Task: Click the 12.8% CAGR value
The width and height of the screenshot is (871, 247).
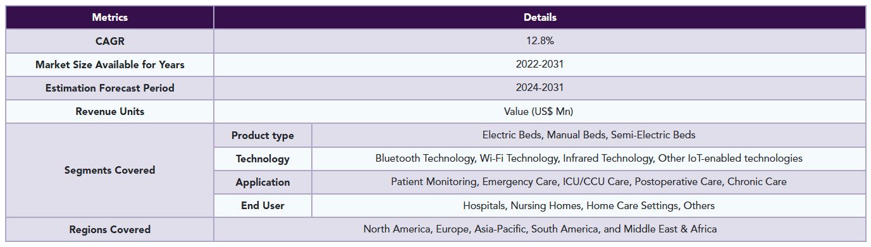Action: 540,41
